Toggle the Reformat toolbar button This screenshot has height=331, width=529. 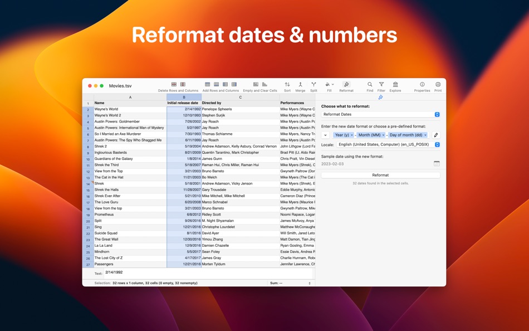346,85
